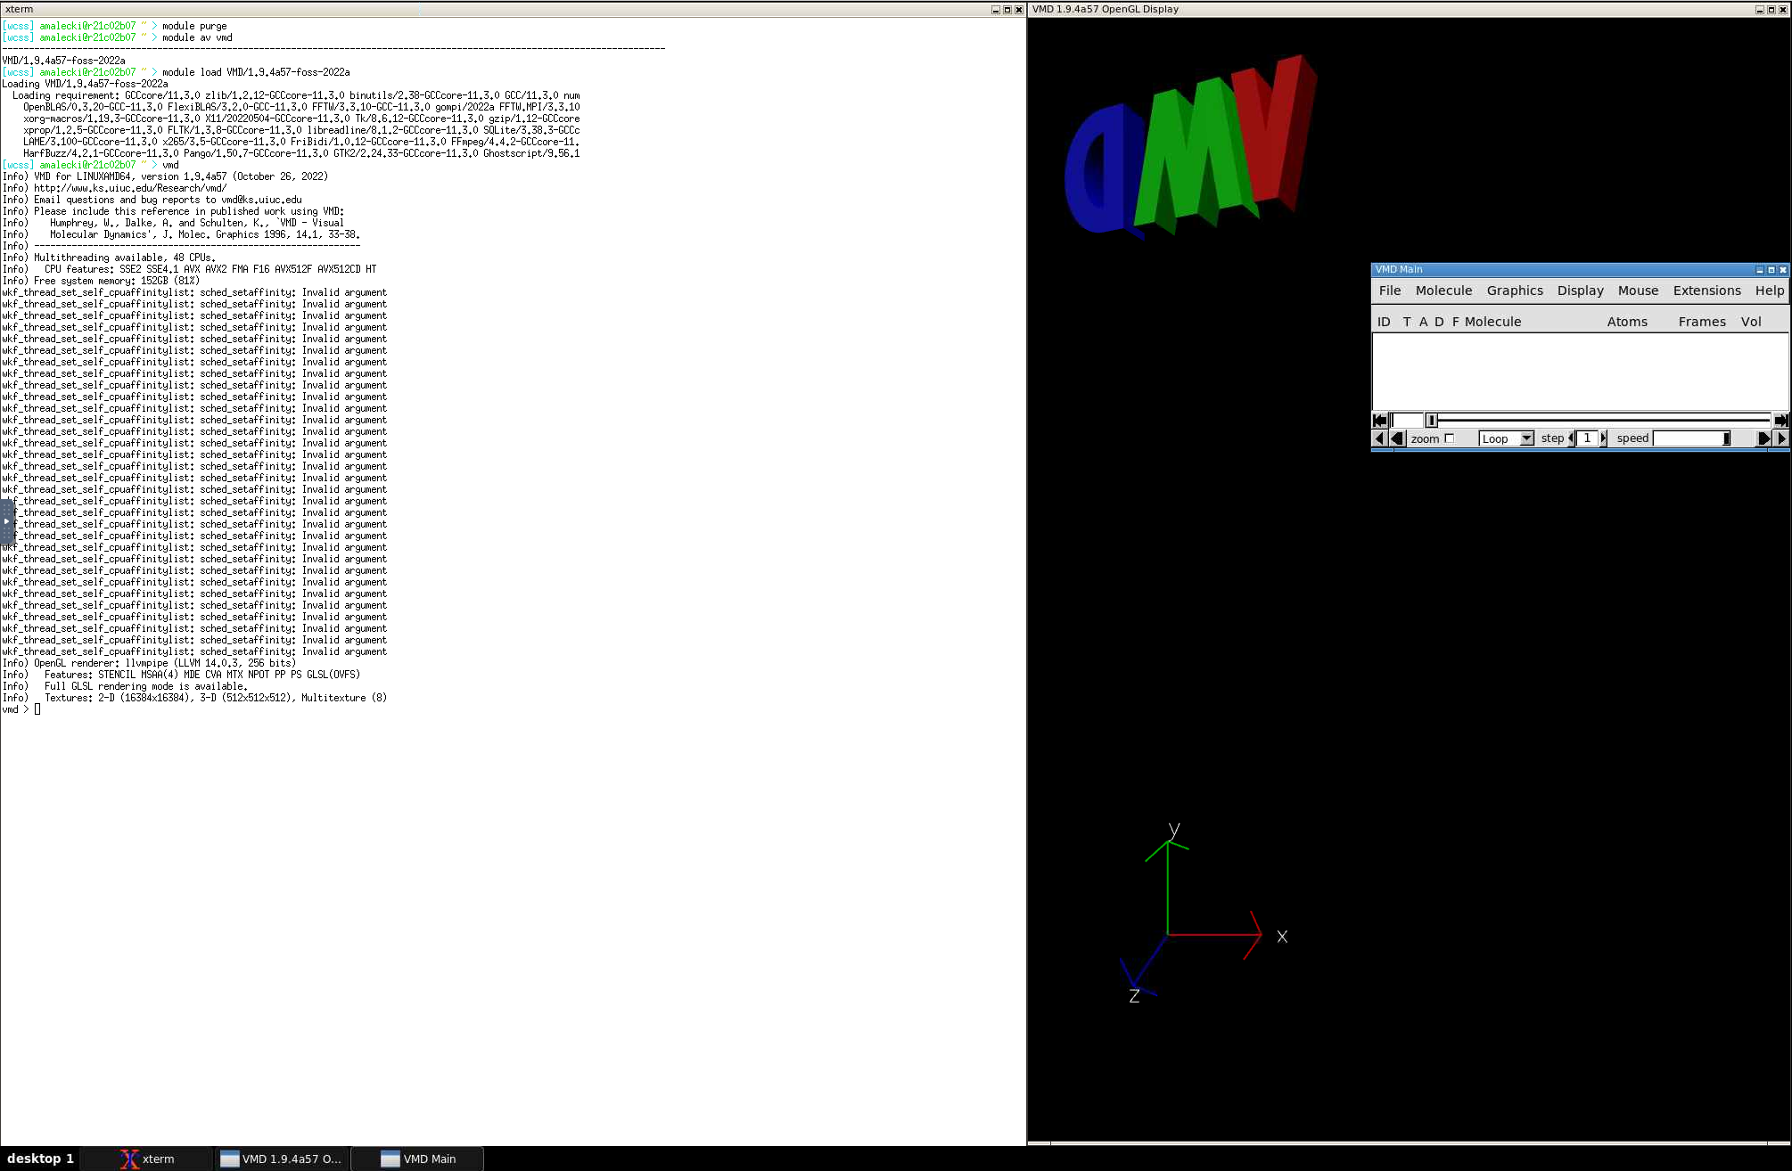Select VMD OpenGL Display taskbar button
Image resolution: width=1792 pixels, height=1171 pixels.
(x=282, y=1159)
